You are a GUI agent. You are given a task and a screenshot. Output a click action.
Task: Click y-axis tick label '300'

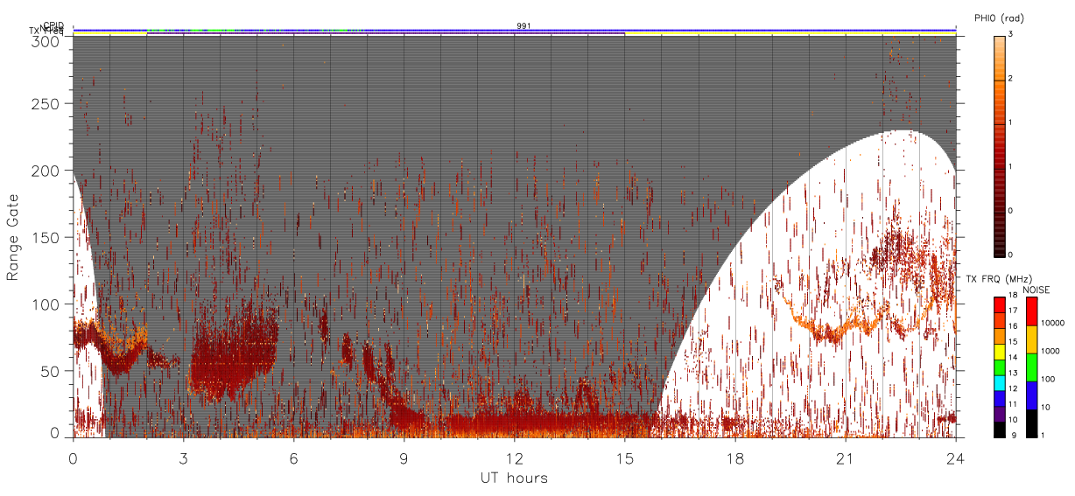pos(46,40)
